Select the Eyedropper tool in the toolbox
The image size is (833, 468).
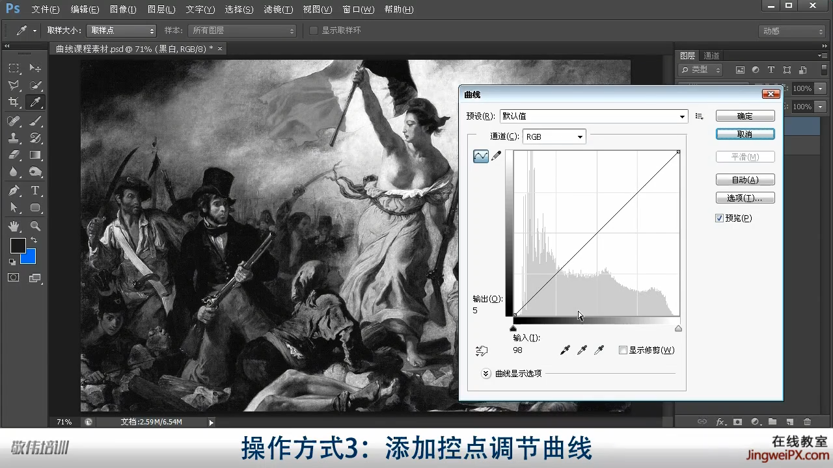click(x=35, y=102)
